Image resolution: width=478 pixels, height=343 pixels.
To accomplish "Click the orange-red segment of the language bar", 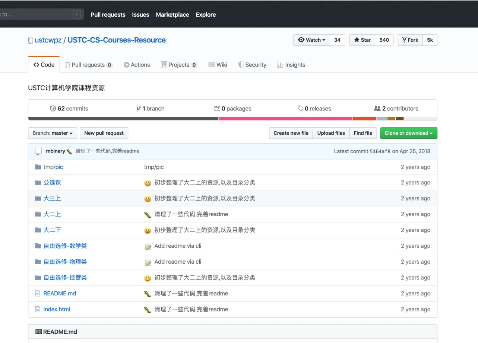I will click(x=364, y=119).
